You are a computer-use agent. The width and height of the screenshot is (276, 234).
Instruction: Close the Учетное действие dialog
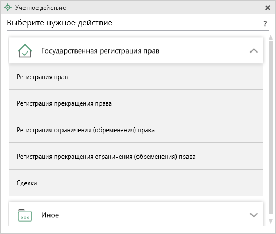[x=268, y=8]
